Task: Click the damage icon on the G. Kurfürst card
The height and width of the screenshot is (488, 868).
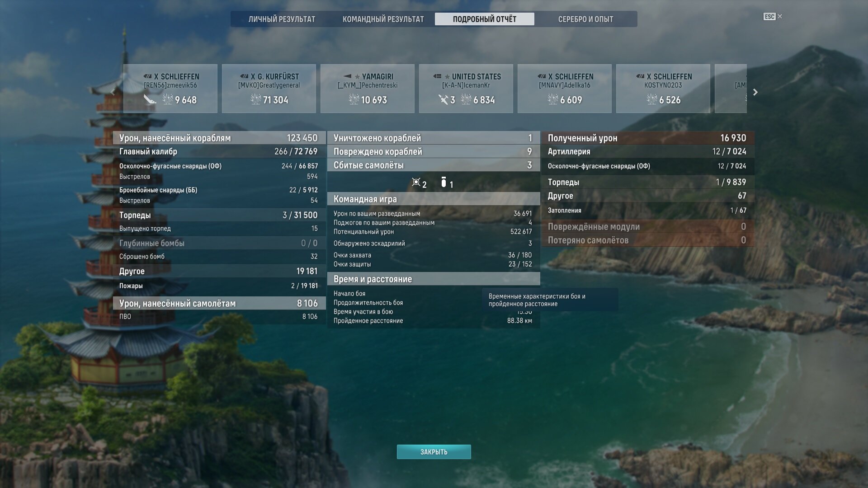Action: [x=256, y=99]
